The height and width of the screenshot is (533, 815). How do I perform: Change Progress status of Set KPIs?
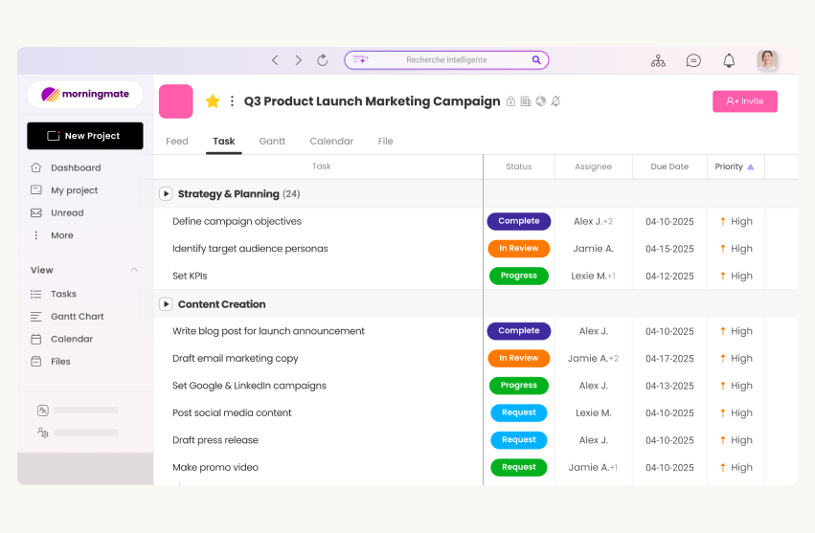tap(519, 276)
